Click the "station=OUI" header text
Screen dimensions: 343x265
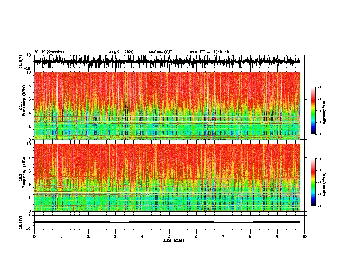(x=160, y=52)
